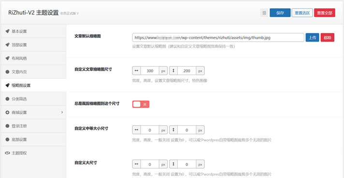Screen dimensions: 344x178
Task: Click the plus-circle icon beside 商城设置
Action: [x=7, y=113]
